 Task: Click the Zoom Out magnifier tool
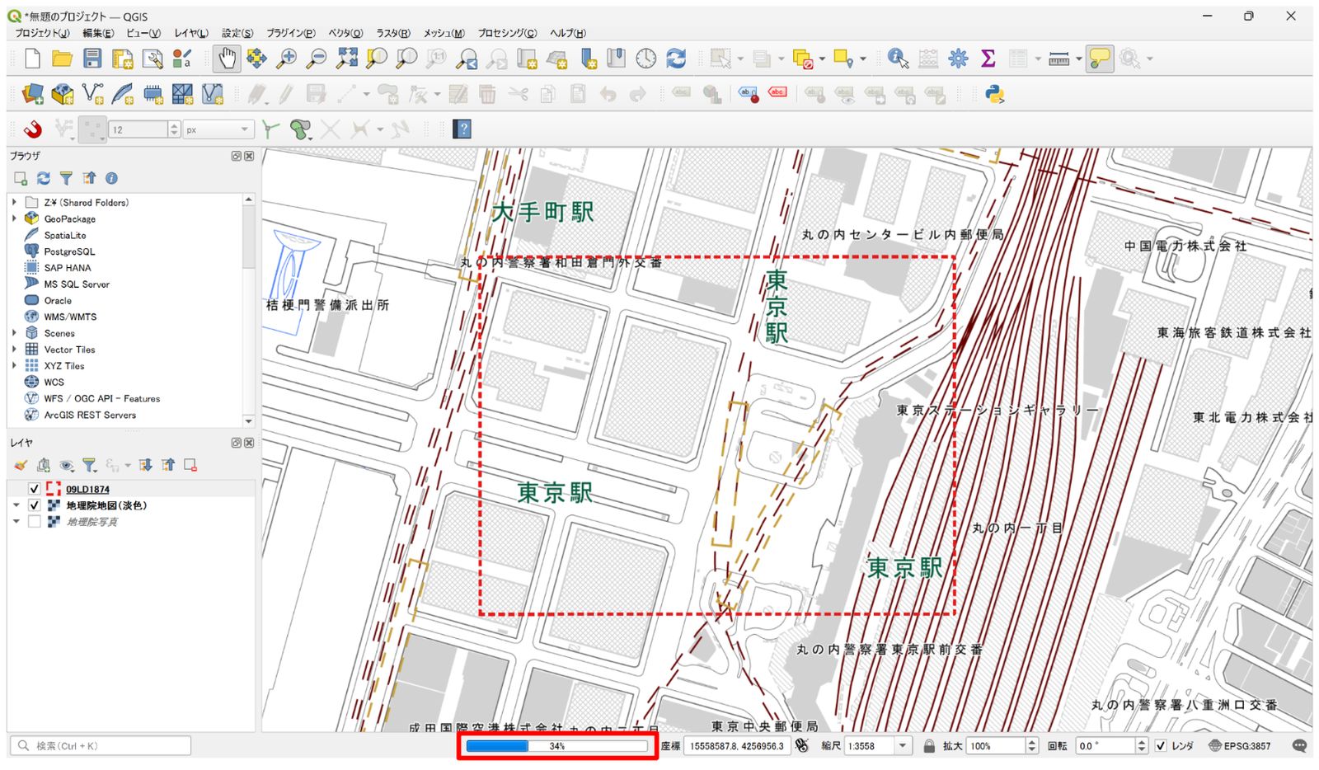coord(316,59)
